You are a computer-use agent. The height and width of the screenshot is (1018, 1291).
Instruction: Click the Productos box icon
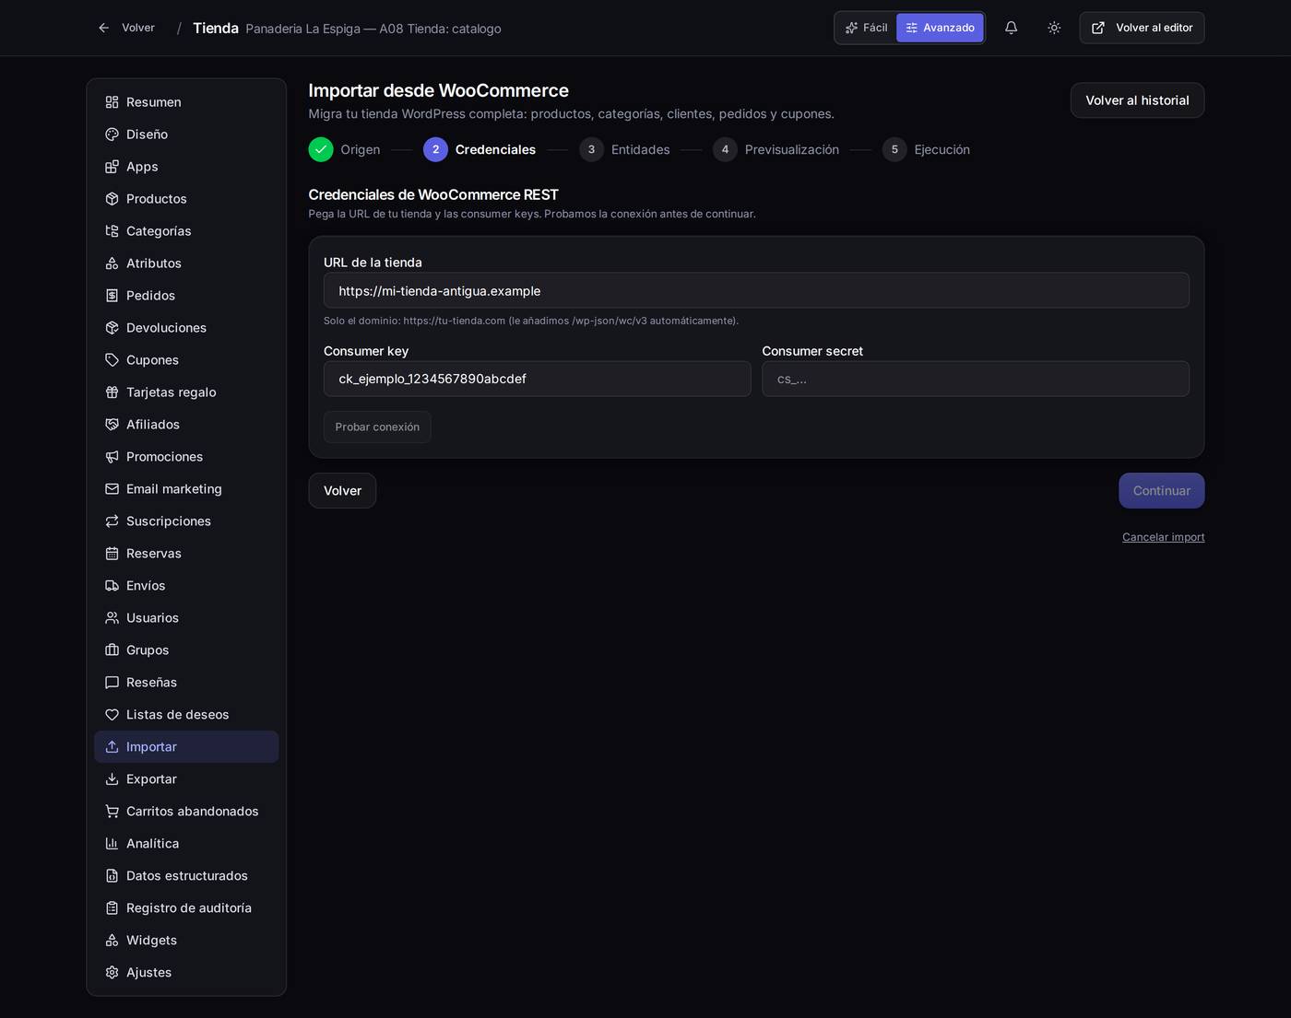pos(112,199)
